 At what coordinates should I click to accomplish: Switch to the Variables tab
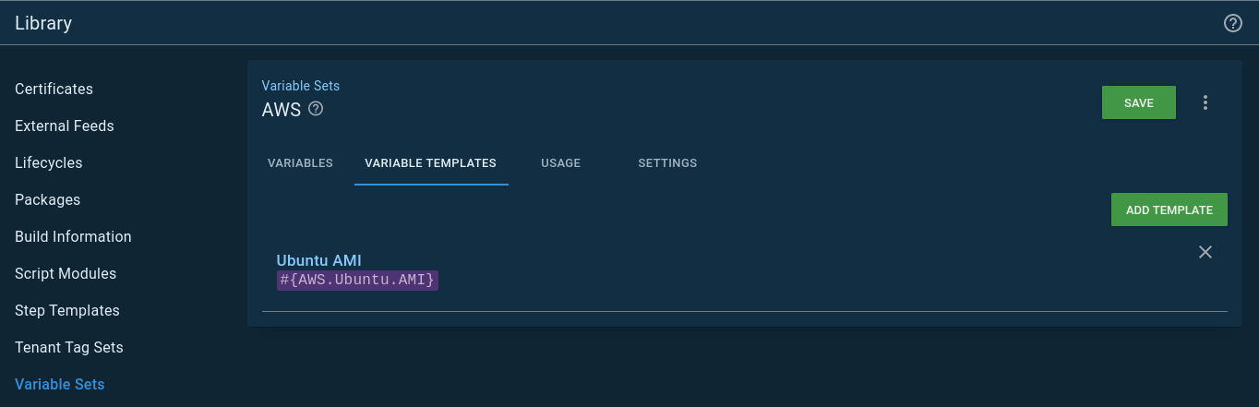click(300, 163)
